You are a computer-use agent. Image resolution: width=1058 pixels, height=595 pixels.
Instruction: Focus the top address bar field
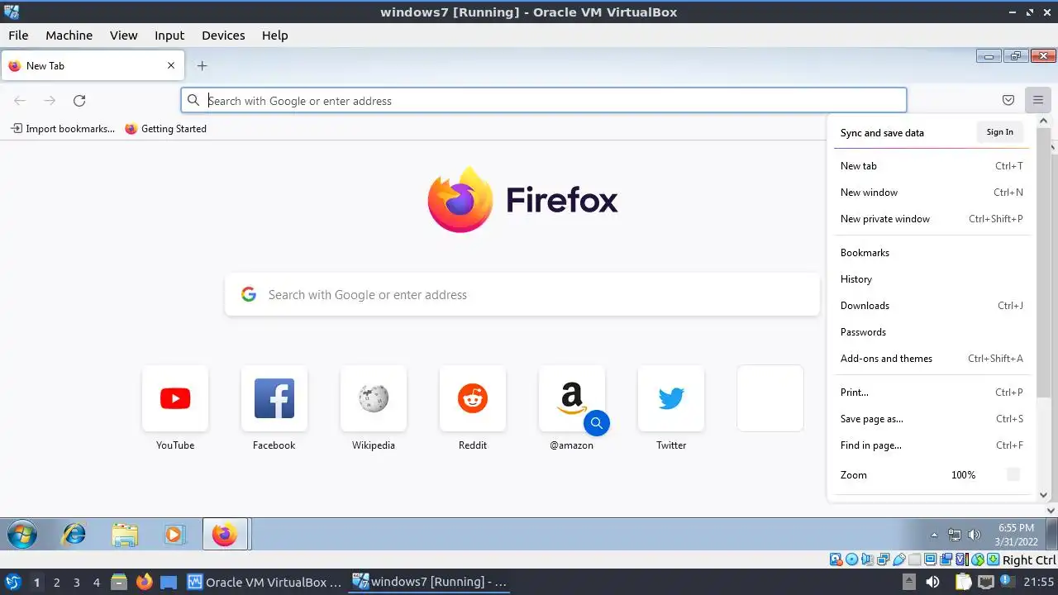tap(544, 101)
